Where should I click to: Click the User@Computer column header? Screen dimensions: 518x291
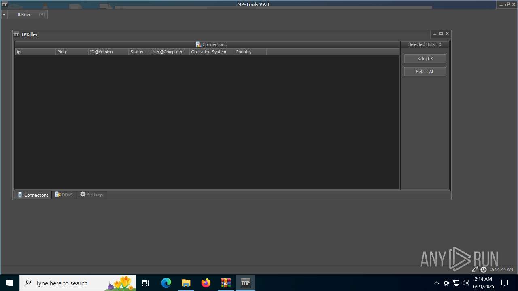[x=169, y=52]
